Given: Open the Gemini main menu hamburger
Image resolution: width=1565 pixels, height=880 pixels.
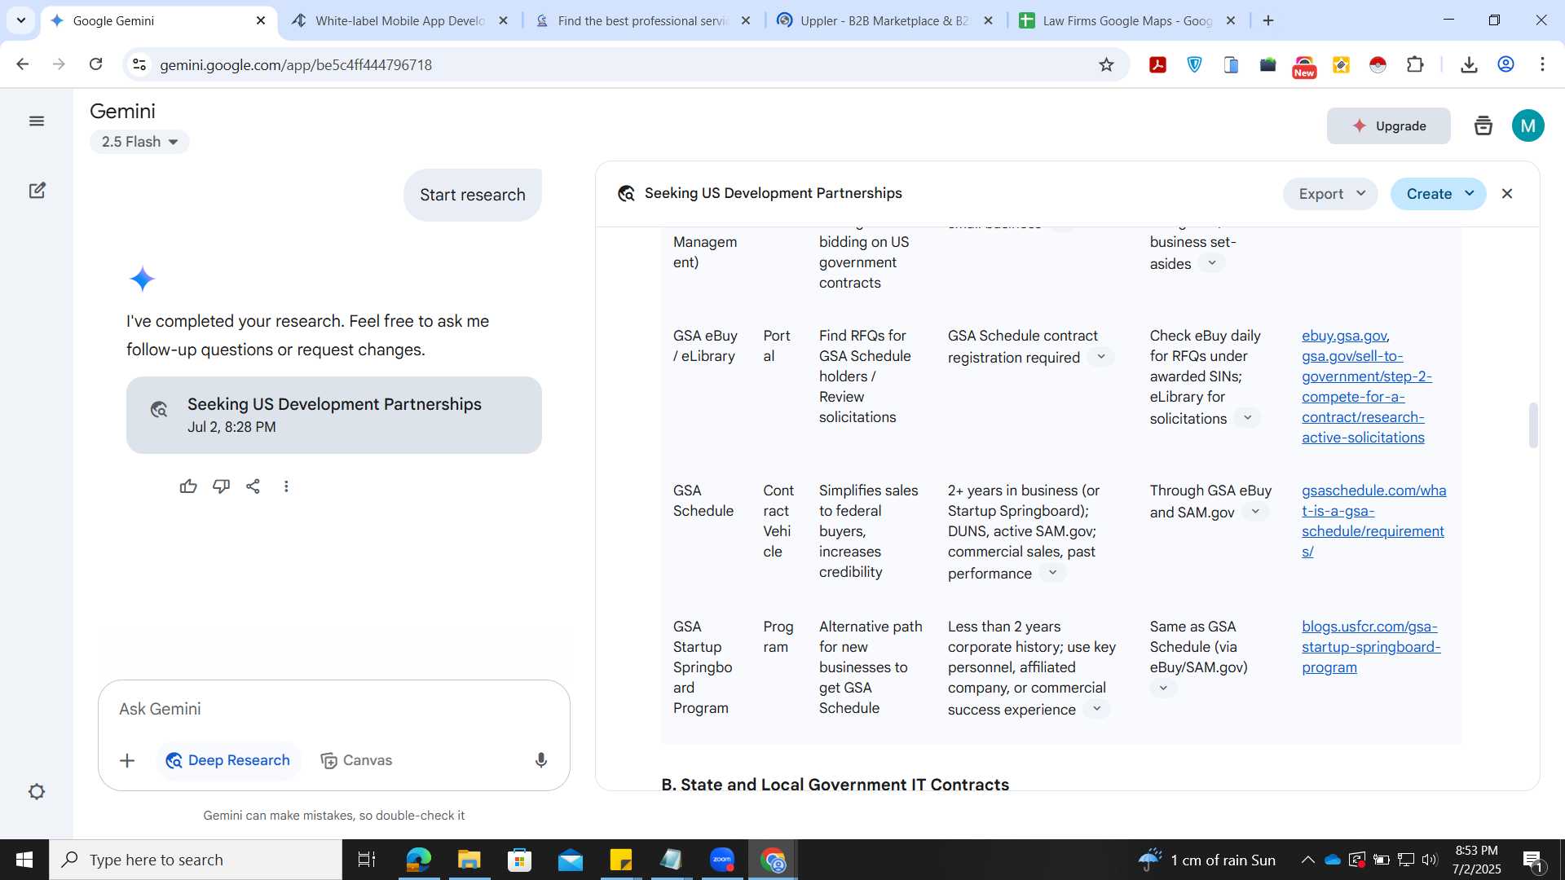Looking at the screenshot, I should [x=37, y=121].
